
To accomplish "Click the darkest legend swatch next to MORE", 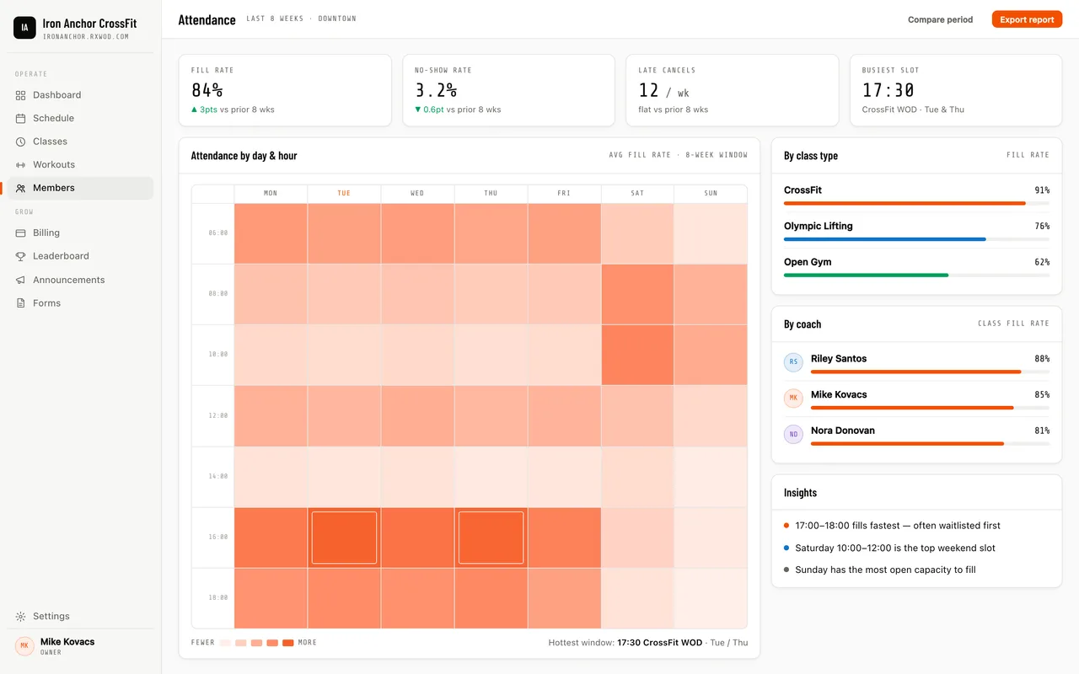I will 288,643.
